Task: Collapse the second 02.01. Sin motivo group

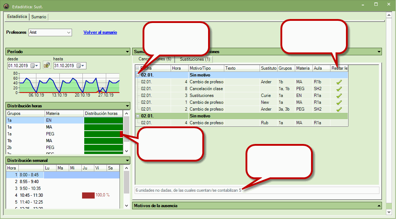Action: 138,116
